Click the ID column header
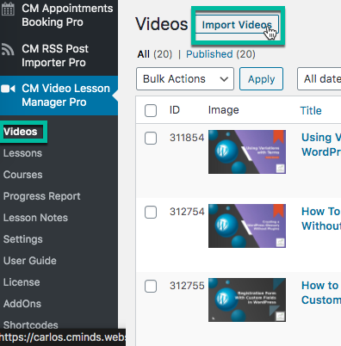This screenshot has height=346, width=341. [175, 110]
